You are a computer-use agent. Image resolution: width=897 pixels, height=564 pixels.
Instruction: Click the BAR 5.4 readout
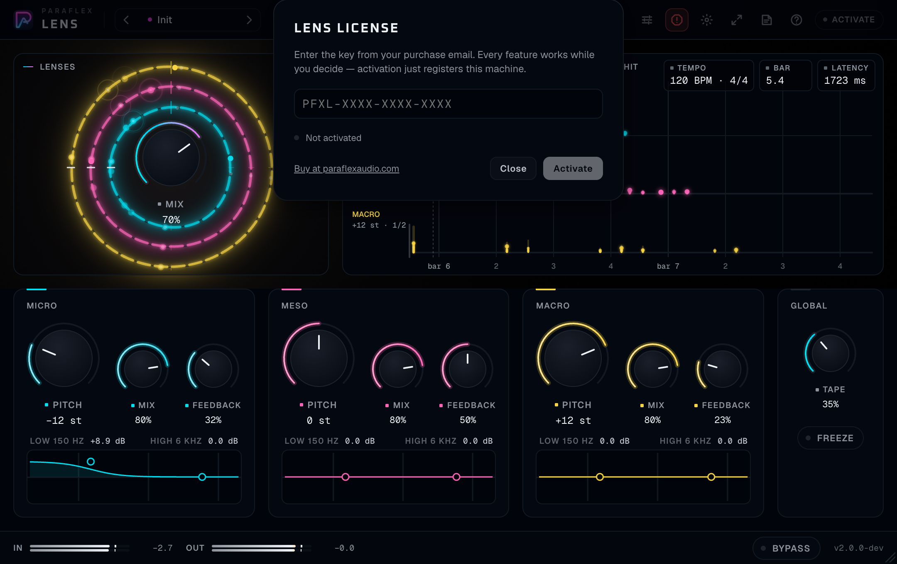[x=785, y=75]
